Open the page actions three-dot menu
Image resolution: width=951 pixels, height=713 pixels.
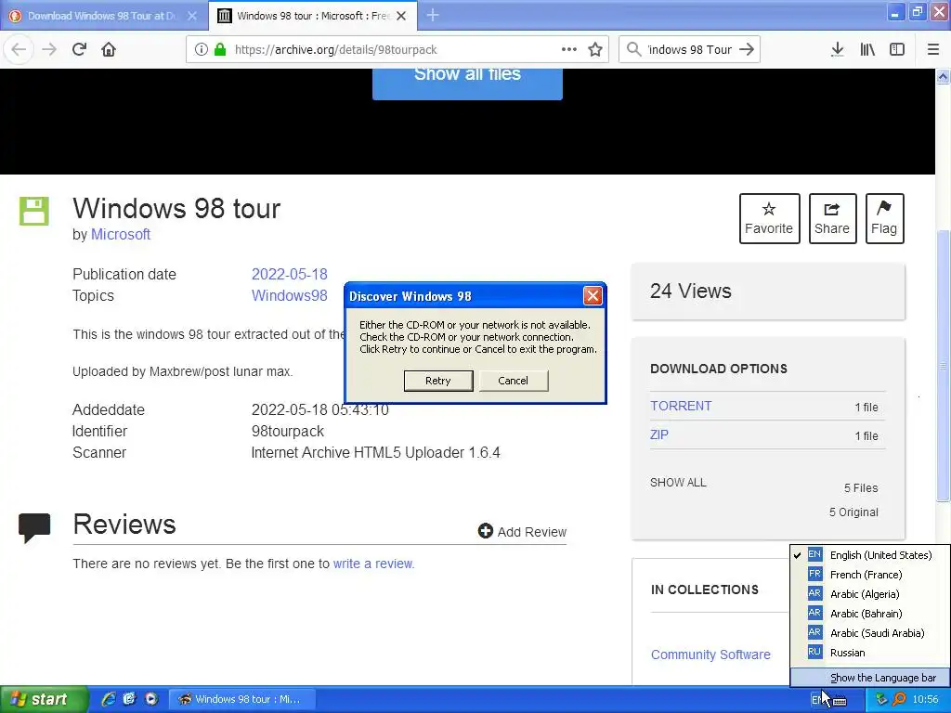tap(569, 50)
